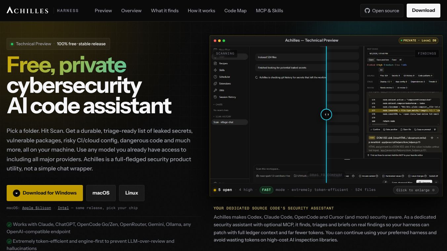
Task: Toggle the Hardcoded values checkbox
Action: pyautogui.click(x=383, y=176)
